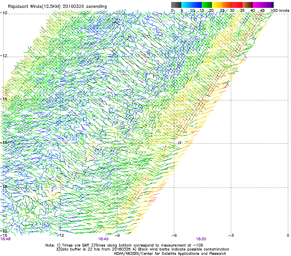Click the '-18' latitude axis label
Viewport: 291px width, 256px height.
[x=4, y=186]
